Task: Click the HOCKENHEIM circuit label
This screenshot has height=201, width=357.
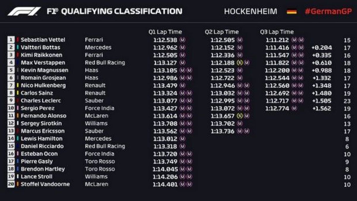Action: tap(250, 12)
